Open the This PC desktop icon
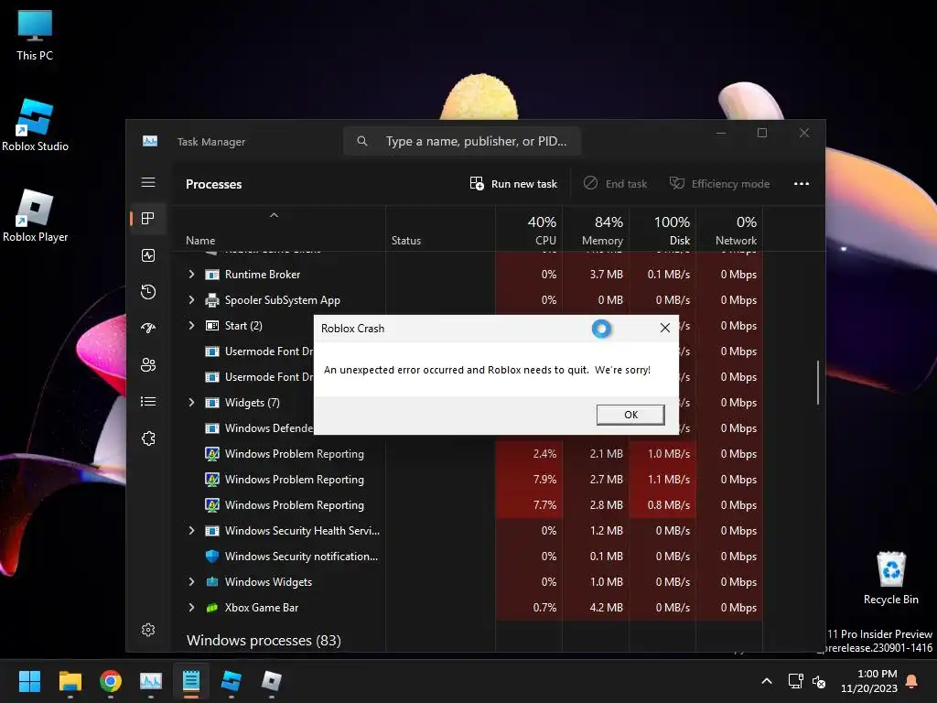 pyautogui.click(x=35, y=36)
